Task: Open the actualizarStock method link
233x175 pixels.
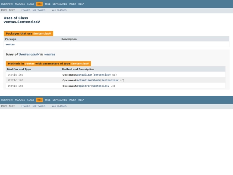Action: coord(88,80)
